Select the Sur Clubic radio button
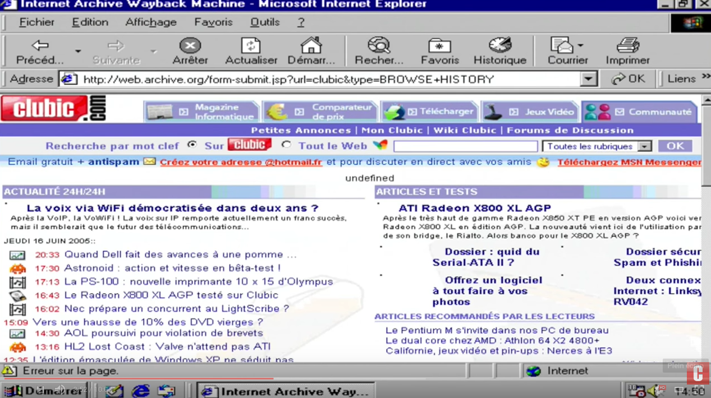 point(192,145)
